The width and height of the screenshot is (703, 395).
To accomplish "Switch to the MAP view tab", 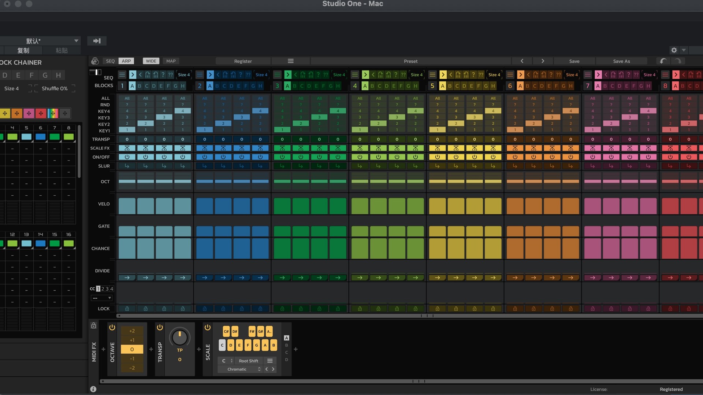I will point(171,61).
